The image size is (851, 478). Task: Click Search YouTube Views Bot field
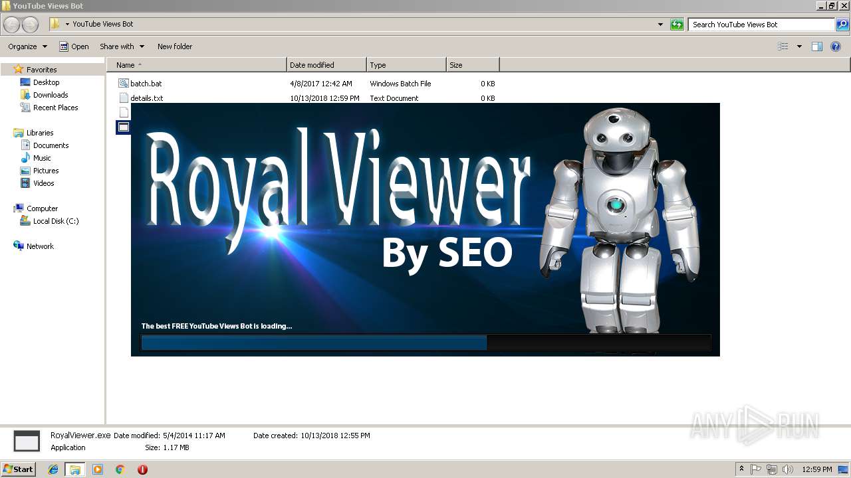(762, 25)
